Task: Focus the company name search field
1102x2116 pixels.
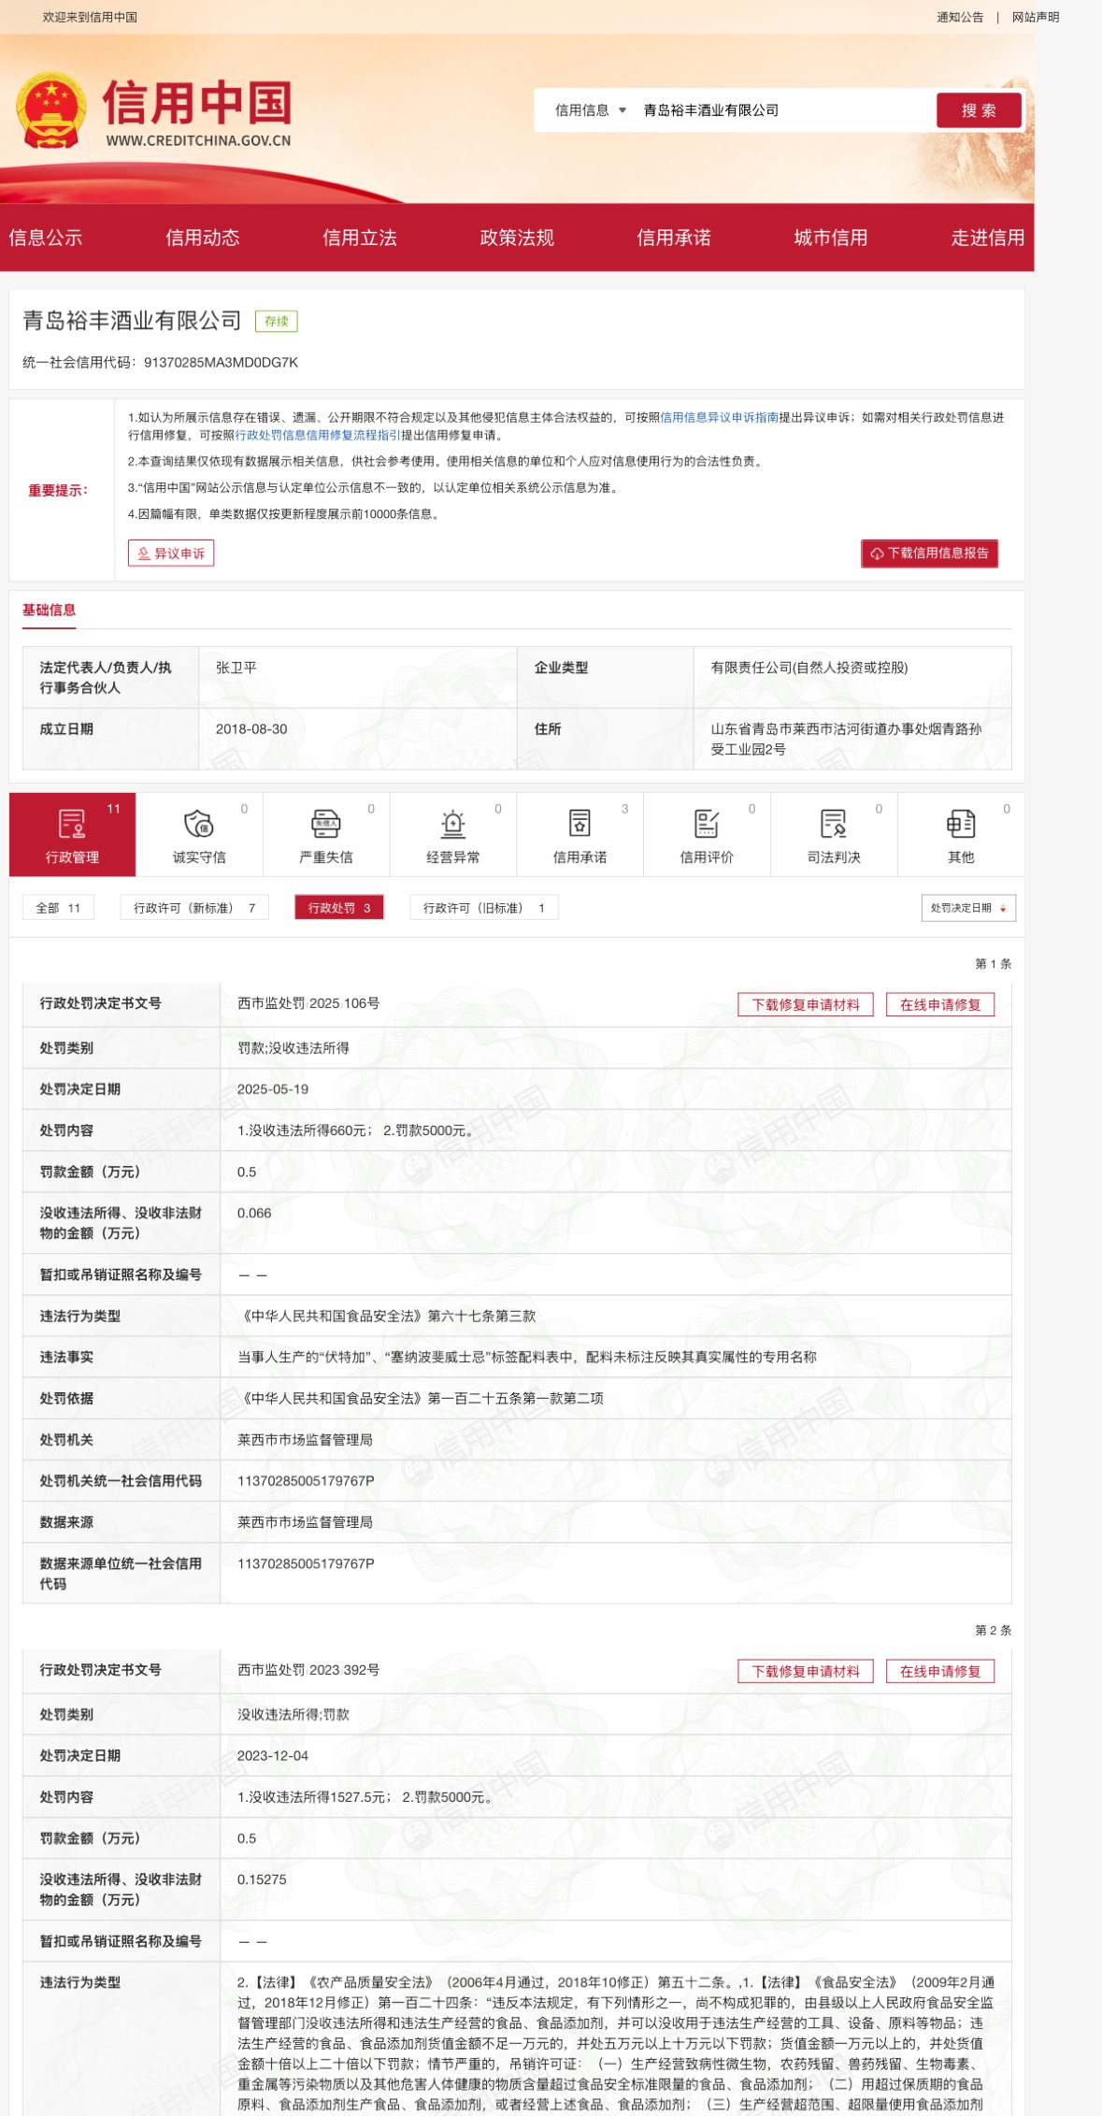Action: (783, 110)
